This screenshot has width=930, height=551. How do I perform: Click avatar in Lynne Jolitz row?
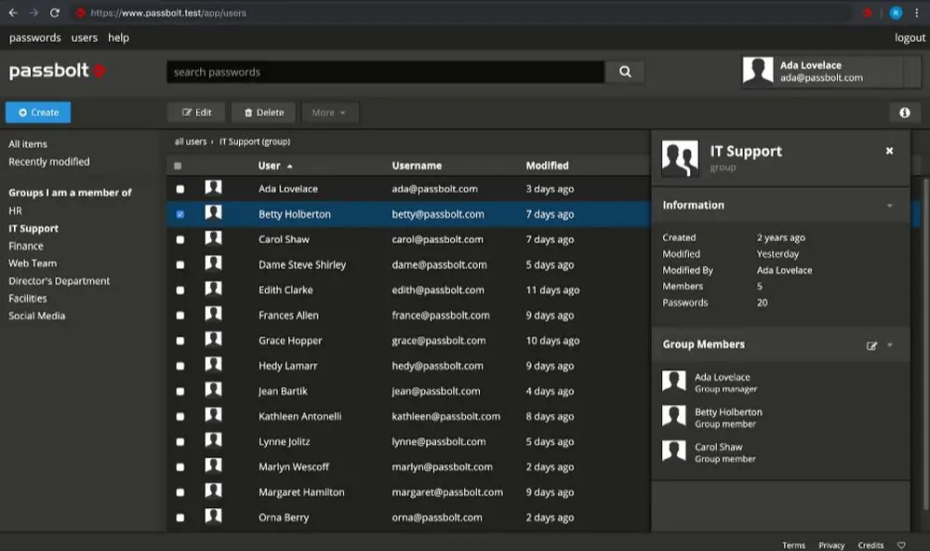click(x=214, y=440)
